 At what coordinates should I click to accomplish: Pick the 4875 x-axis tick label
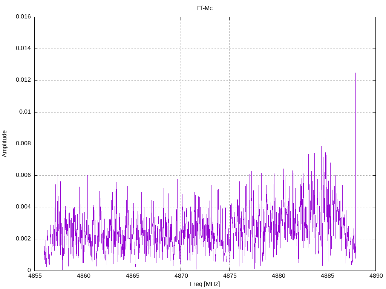[x=229, y=276]
